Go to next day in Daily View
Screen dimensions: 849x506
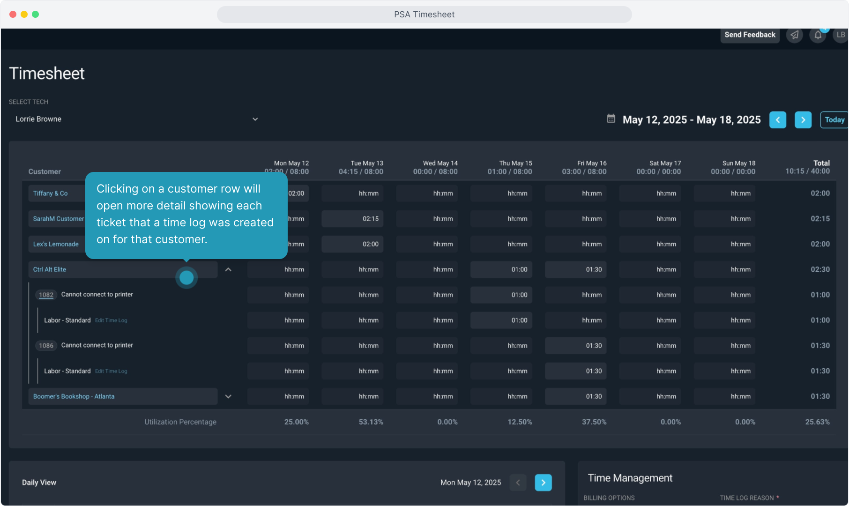pyautogui.click(x=543, y=483)
